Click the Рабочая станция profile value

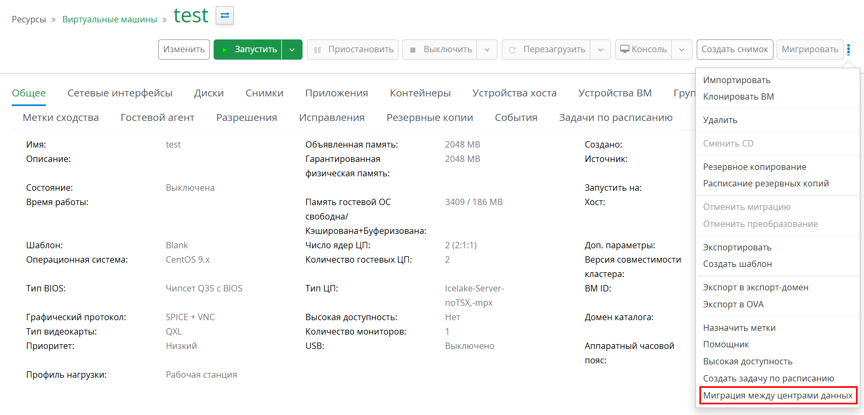pos(201,375)
